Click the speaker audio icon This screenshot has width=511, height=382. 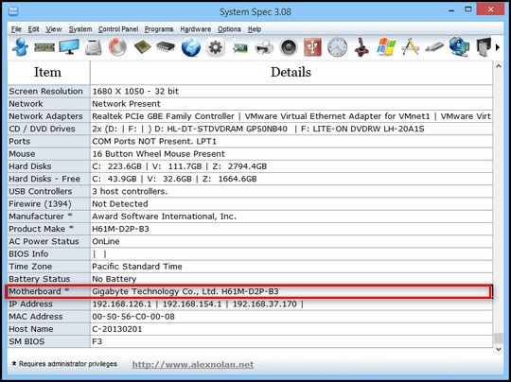point(289,47)
